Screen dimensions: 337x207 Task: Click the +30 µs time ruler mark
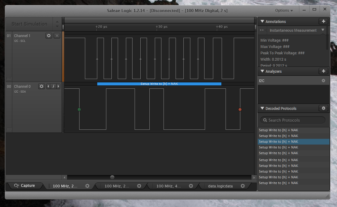coord(162,27)
